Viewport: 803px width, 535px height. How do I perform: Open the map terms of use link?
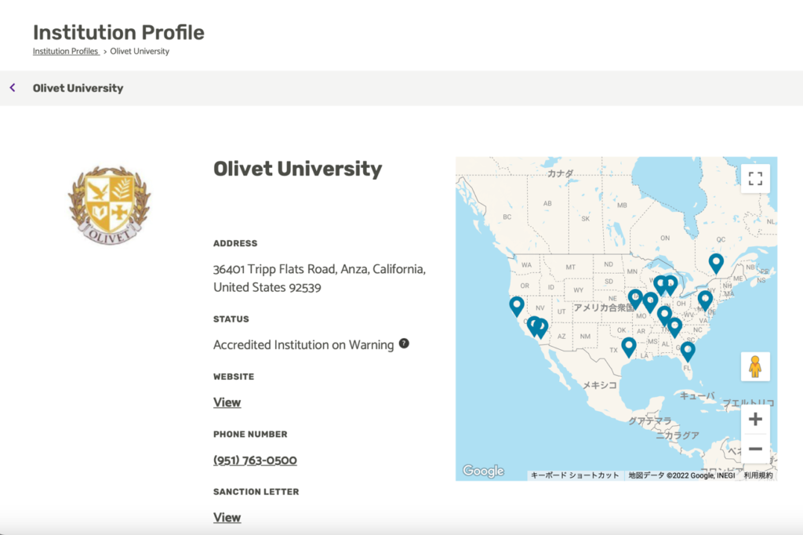click(758, 475)
